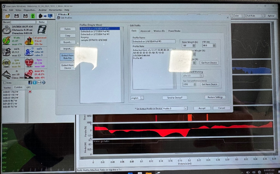The height and width of the screenshot is (174, 280).
Task: Click the volume icon in system tray
Action: (x=253, y=172)
